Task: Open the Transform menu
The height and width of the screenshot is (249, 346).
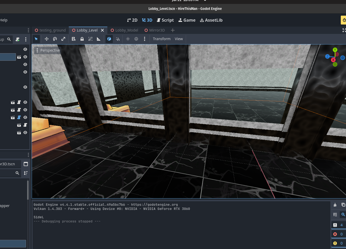Action: [x=162, y=39]
